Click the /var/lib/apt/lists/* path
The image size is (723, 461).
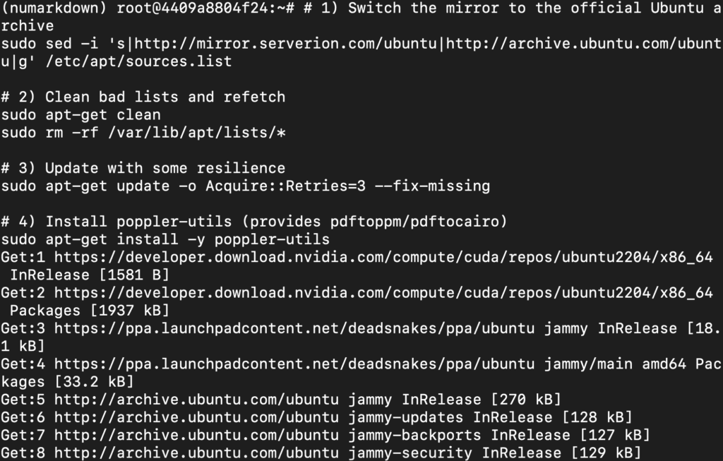point(197,133)
